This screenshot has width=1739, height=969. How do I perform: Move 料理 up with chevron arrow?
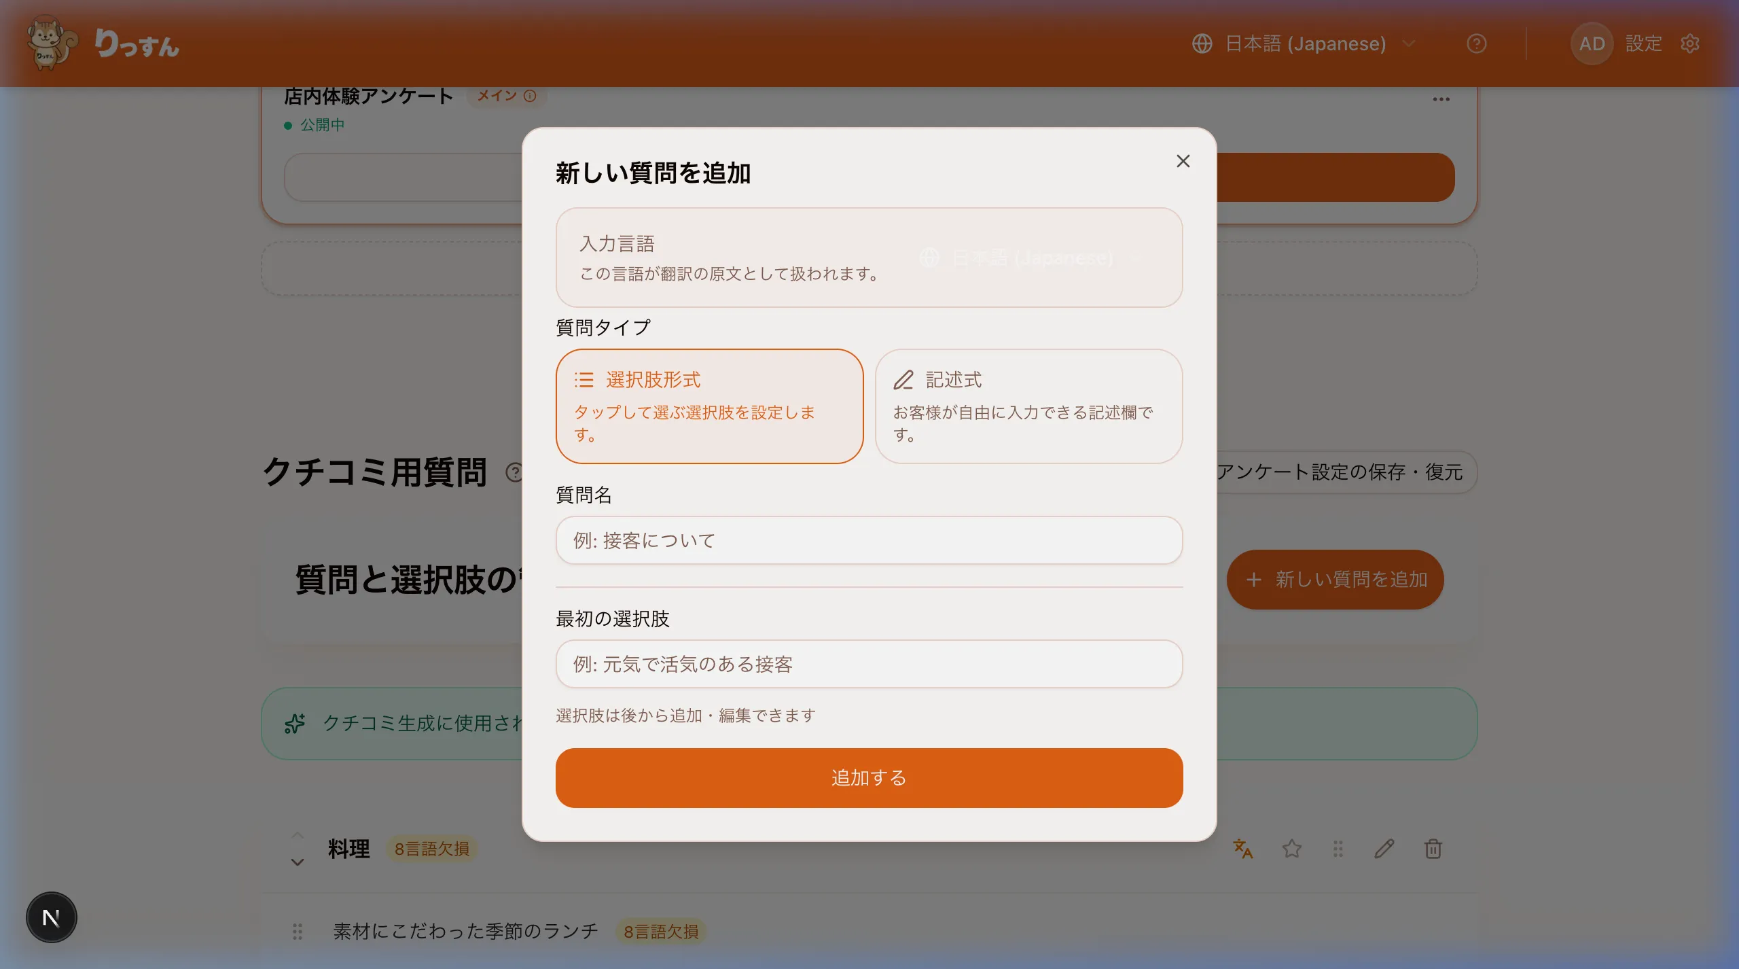click(x=297, y=835)
